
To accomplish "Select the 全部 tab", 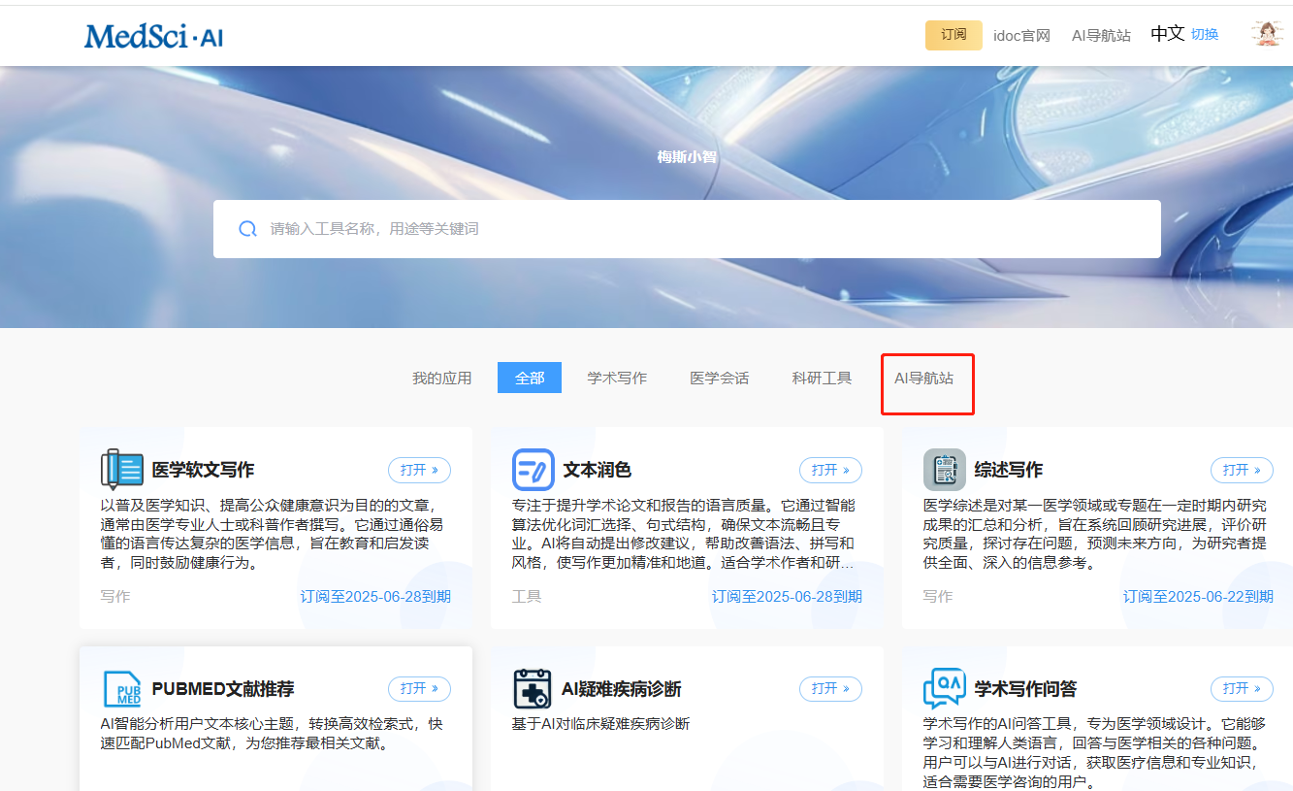I will tap(530, 379).
